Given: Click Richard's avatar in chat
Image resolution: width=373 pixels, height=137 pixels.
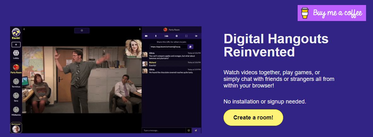Looking at the screenshot, I should coord(145,64).
